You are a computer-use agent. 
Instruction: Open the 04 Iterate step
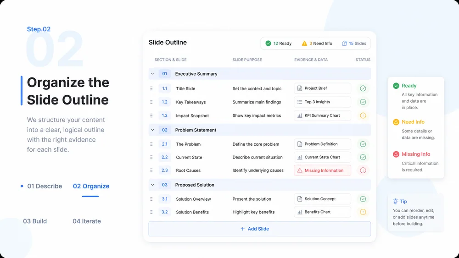(87, 221)
